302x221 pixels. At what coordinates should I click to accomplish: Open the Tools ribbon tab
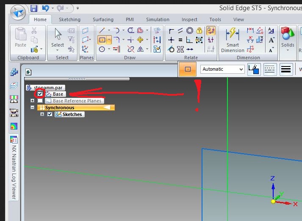tap(215, 19)
